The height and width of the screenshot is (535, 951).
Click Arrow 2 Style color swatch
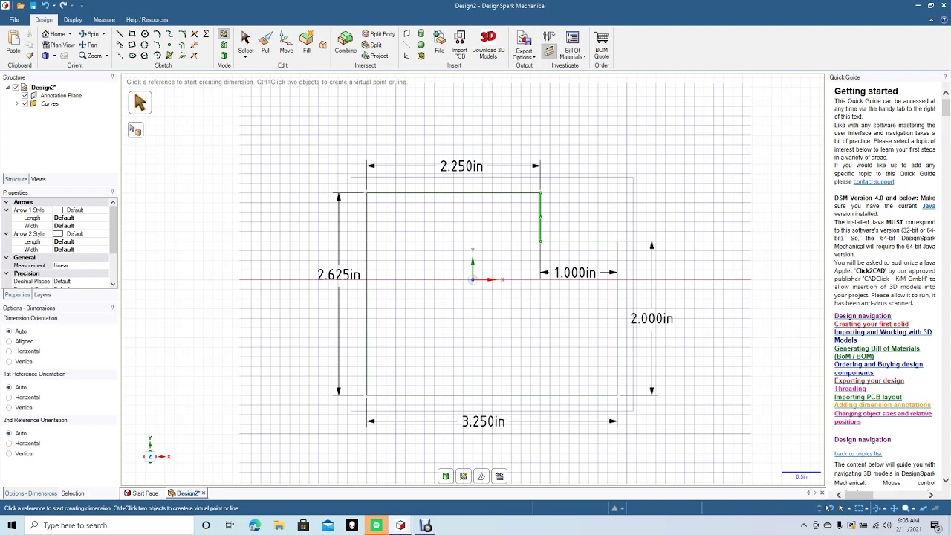(58, 234)
